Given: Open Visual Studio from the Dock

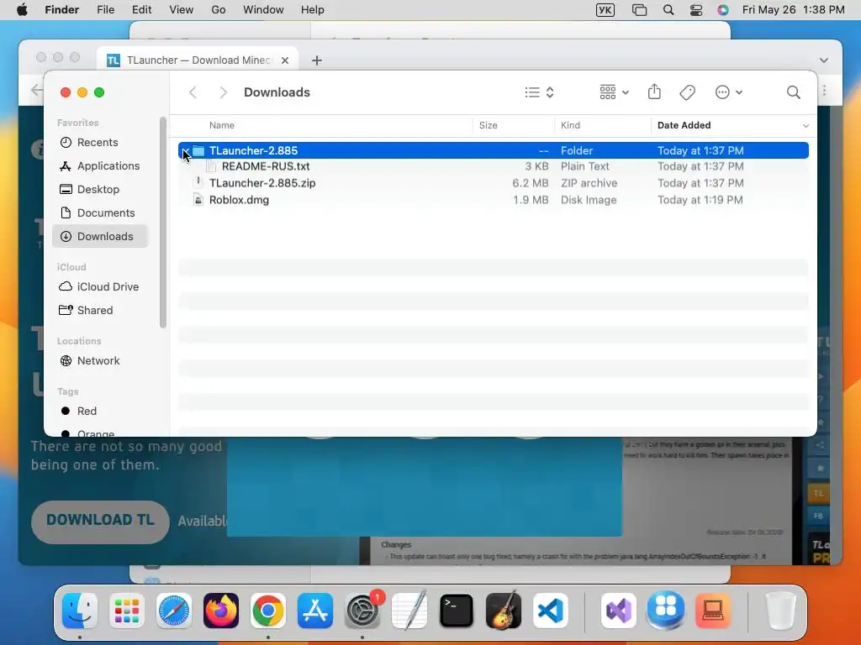Looking at the screenshot, I should pos(618,611).
